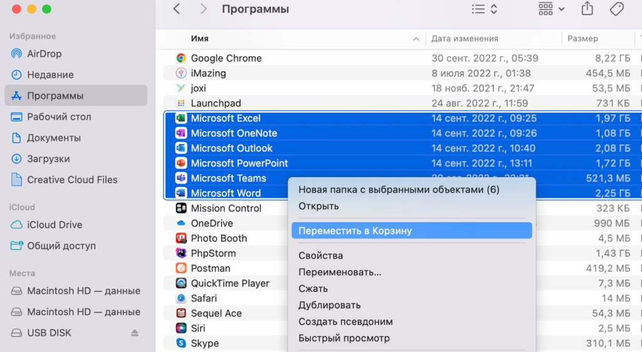Image resolution: width=642 pixels, height=352 pixels.
Task: Open the group-by grid dropdown
Action: coord(551,9)
